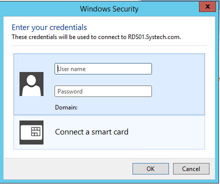Click the chip graphic on the smart card

click(36, 131)
